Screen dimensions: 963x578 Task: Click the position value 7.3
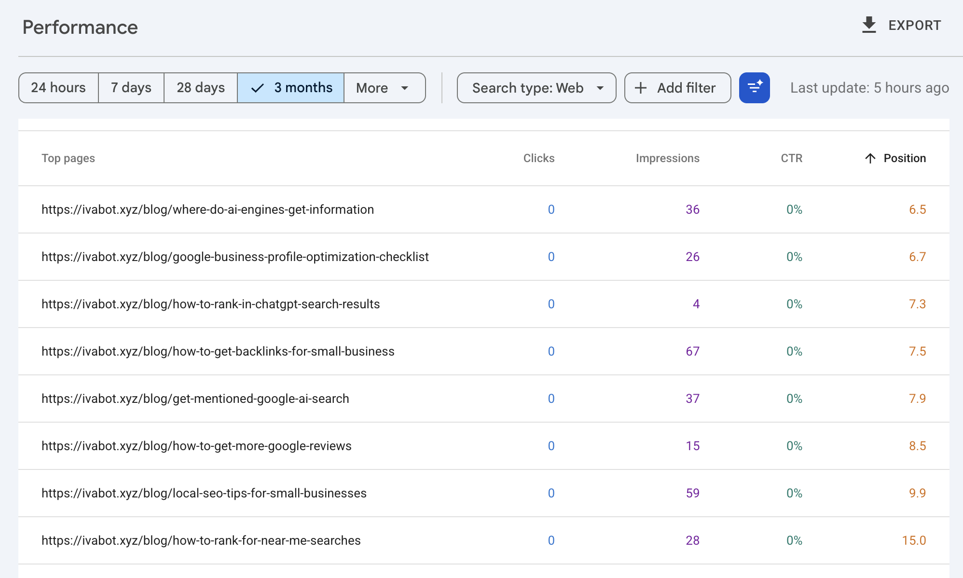point(917,304)
